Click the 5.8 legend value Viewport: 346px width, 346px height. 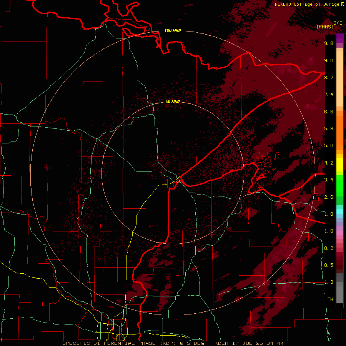(329, 129)
